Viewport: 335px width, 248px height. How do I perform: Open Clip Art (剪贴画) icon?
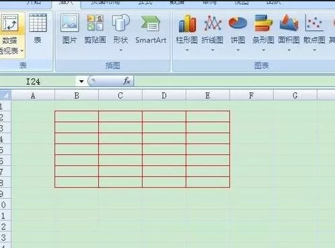[95, 23]
